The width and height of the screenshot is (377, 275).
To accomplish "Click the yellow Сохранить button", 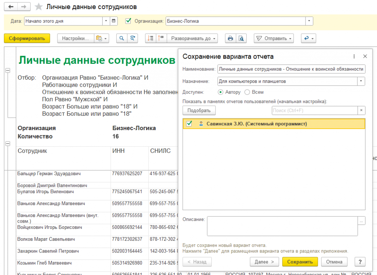I will 300,262.
